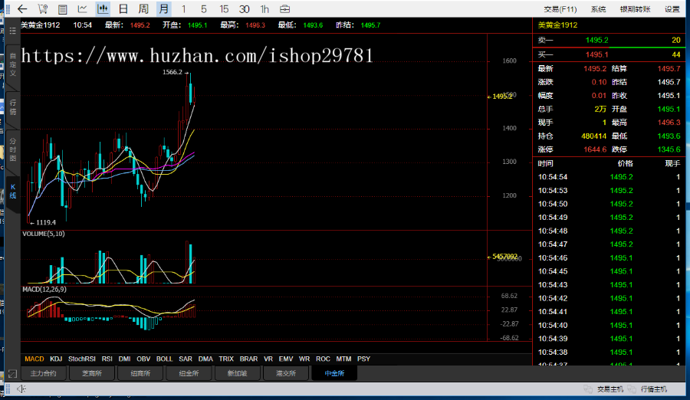Image resolution: width=690 pixels, height=400 pixels.
Task: Select the MACD indicator
Action: click(x=34, y=359)
